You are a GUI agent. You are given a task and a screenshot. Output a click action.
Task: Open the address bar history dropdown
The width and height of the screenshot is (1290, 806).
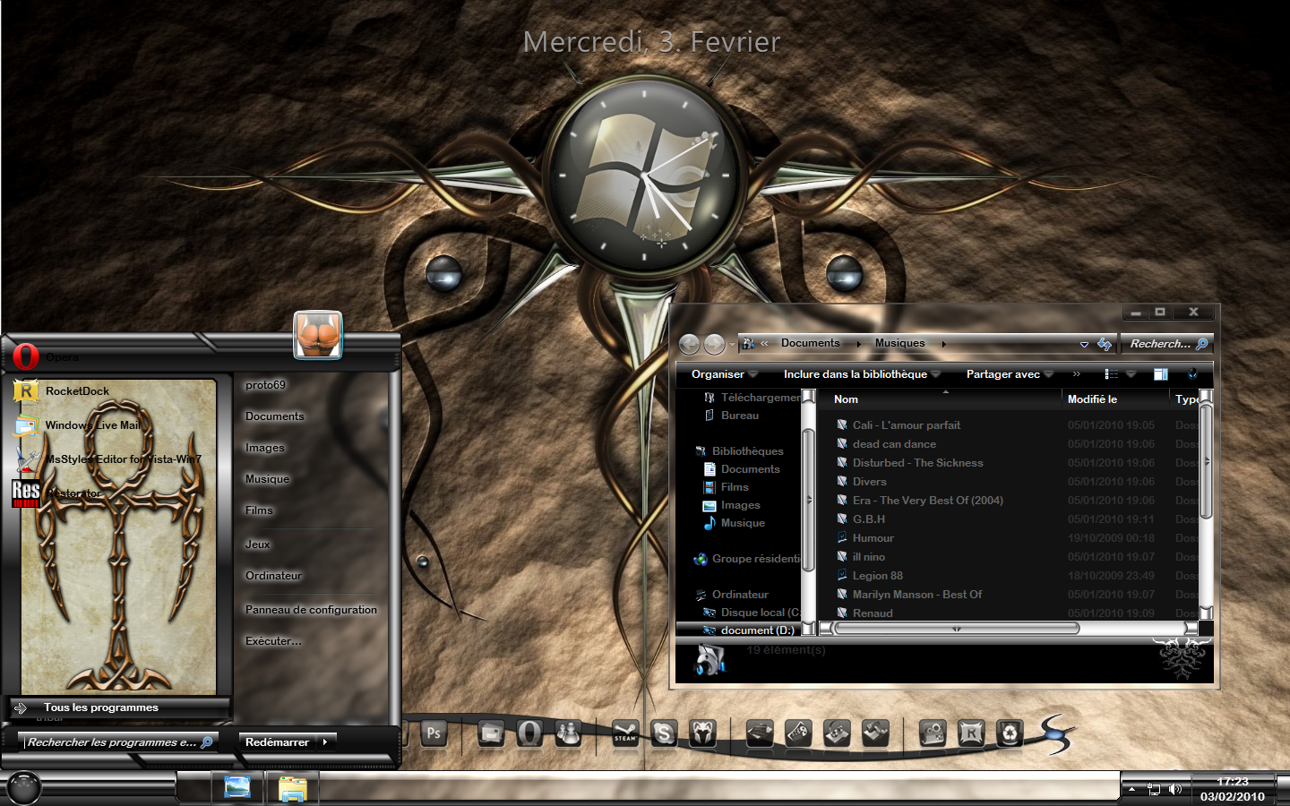pos(1084,344)
